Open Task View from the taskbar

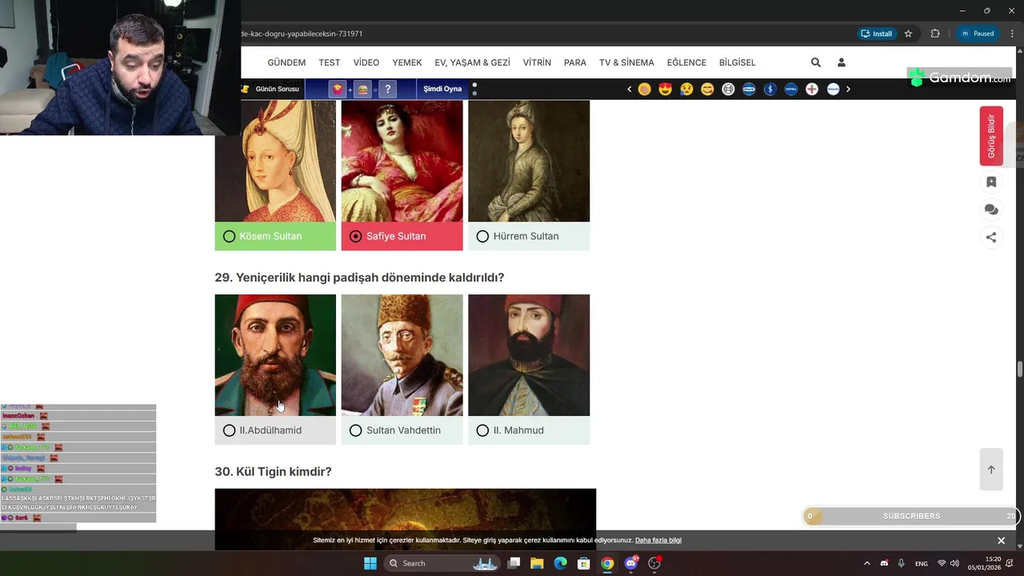[x=514, y=563]
